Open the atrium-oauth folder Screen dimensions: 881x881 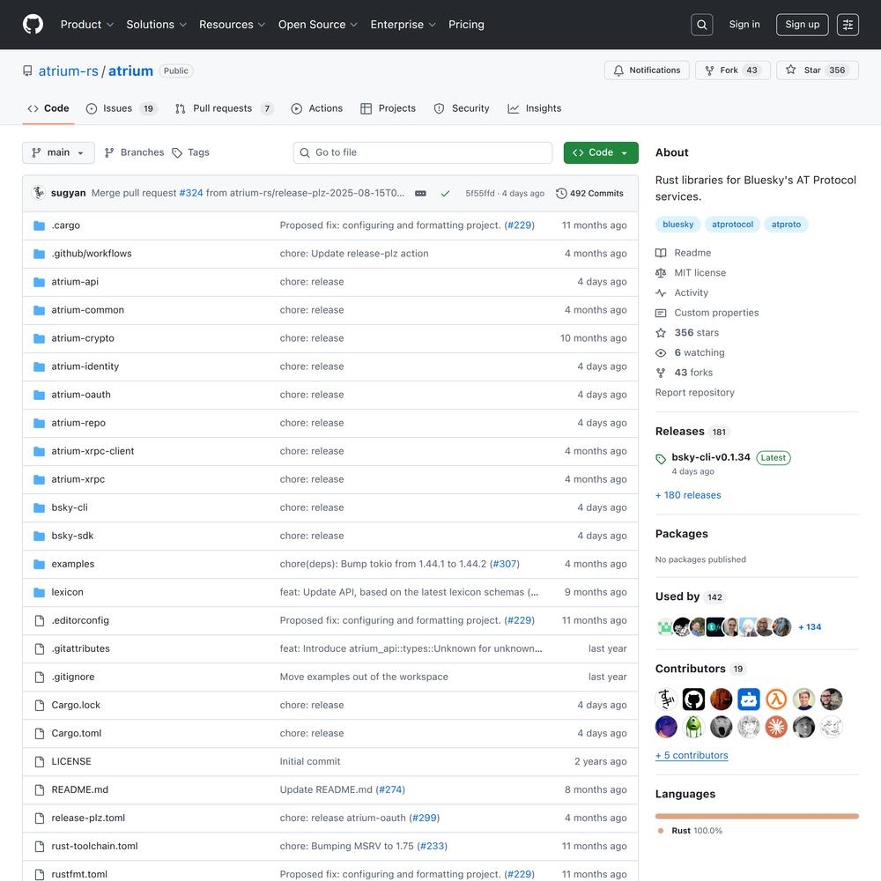point(81,395)
